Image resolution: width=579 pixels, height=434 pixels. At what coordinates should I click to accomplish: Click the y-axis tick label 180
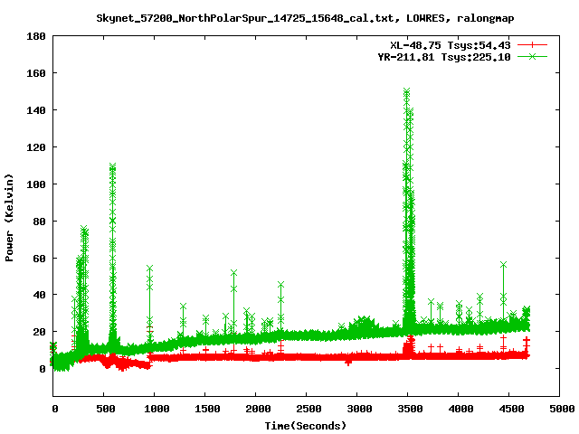(36, 36)
